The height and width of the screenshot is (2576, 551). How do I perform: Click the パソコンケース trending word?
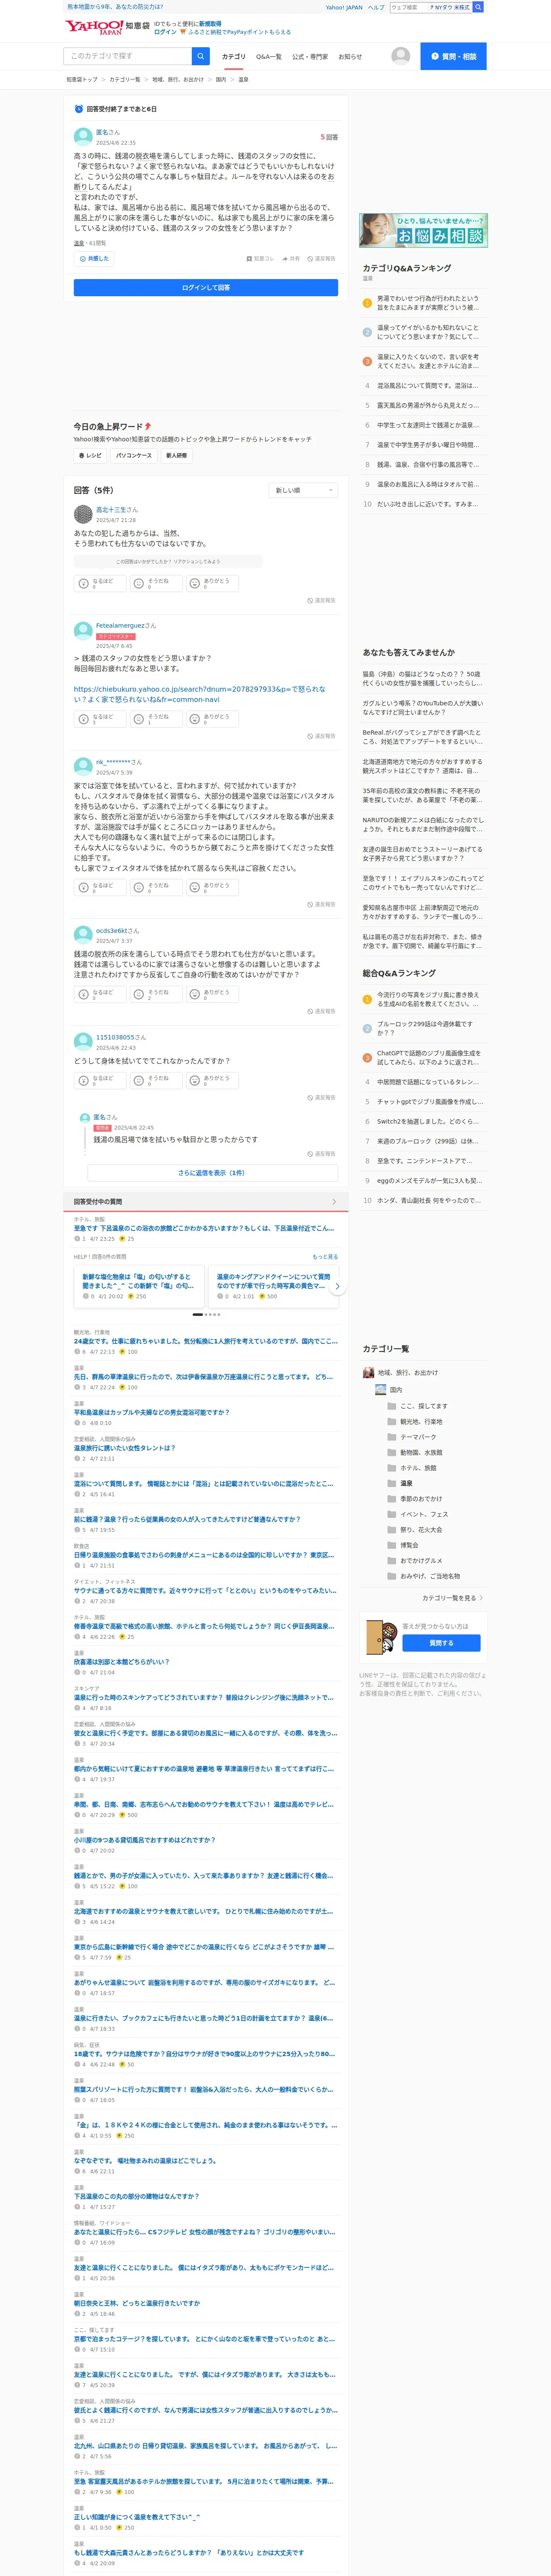pyautogui.click(x=133, y=455)
